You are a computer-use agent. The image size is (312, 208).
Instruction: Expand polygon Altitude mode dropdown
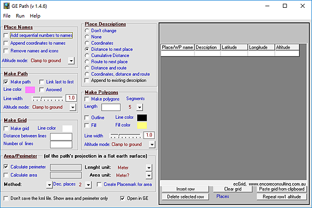coord(152,145)
